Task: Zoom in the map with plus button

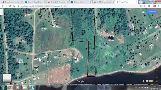Action: point(157,74)
